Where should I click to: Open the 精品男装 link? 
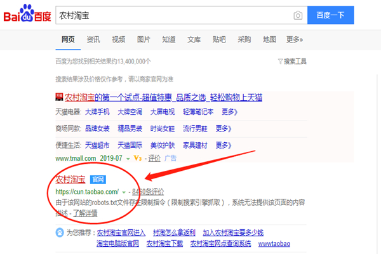(130, 128)
